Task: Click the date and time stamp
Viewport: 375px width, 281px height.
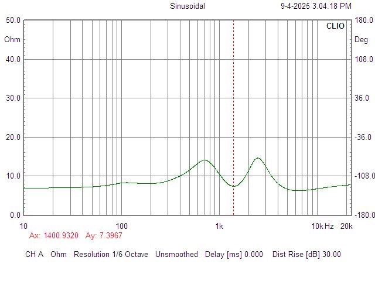Action: pos(316,6)
